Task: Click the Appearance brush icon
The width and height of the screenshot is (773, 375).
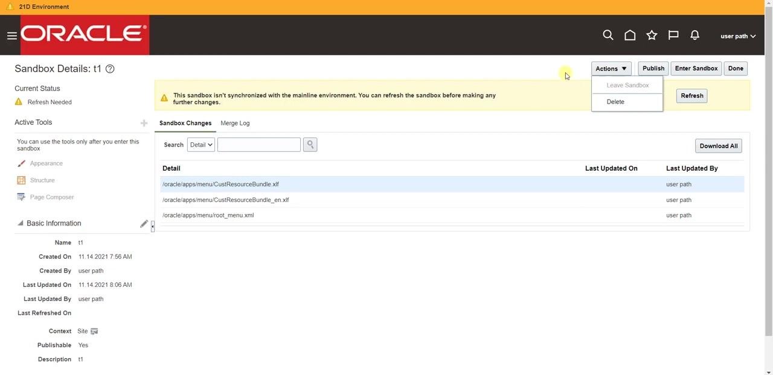Action: tap(21, 163)
